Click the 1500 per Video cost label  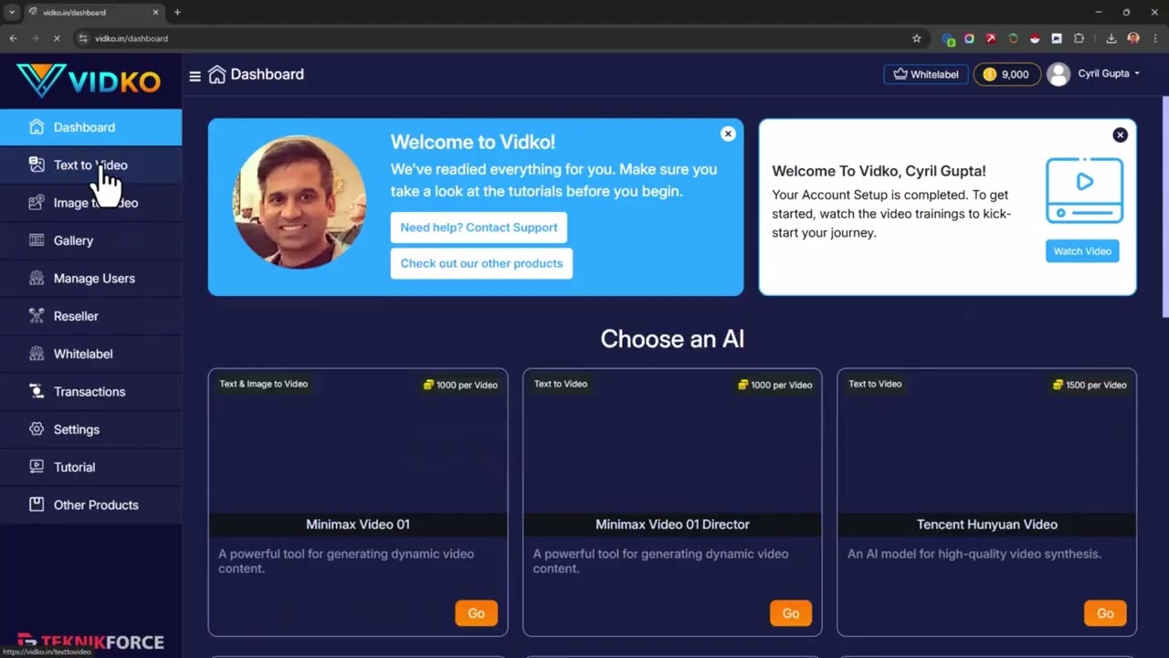(1090, 385)
